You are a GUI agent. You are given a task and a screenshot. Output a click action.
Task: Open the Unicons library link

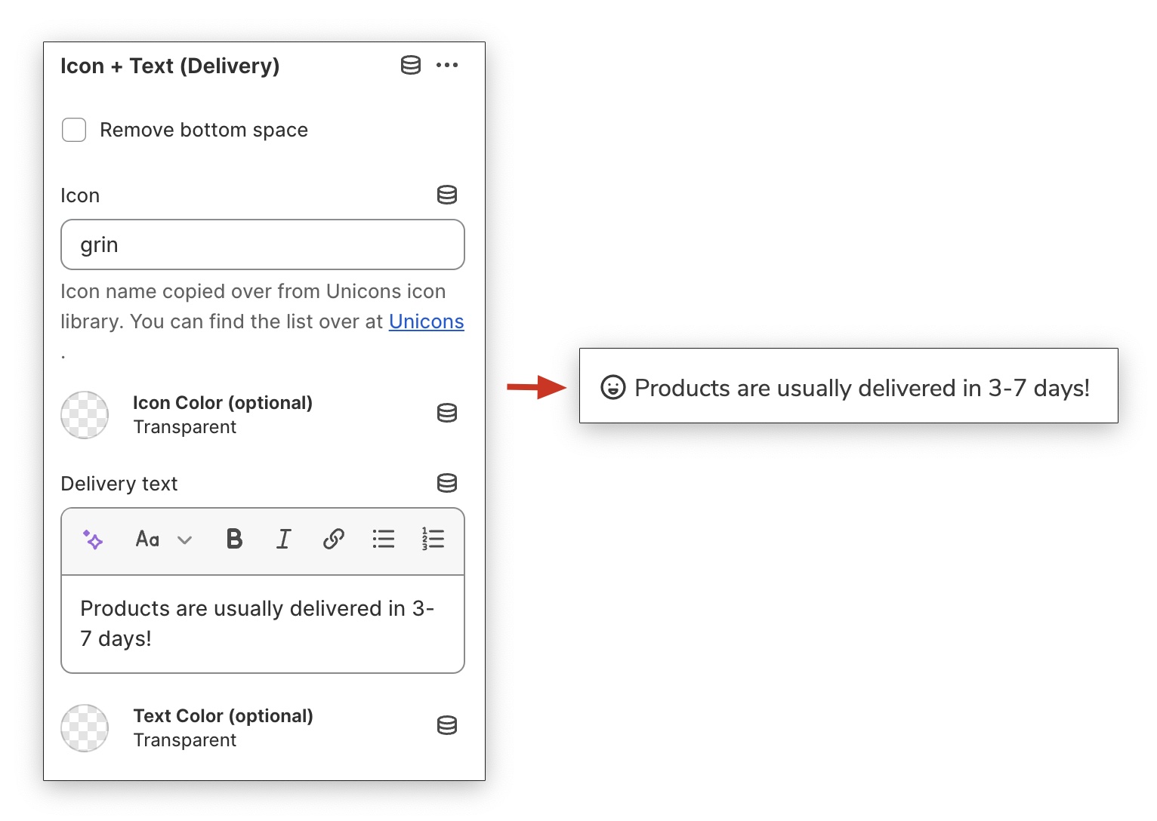(x=426, y=321)
